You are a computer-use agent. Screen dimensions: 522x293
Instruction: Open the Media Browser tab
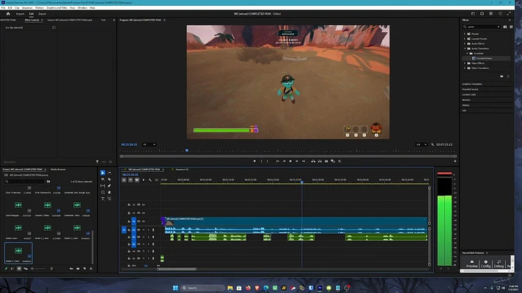point(58,169)
